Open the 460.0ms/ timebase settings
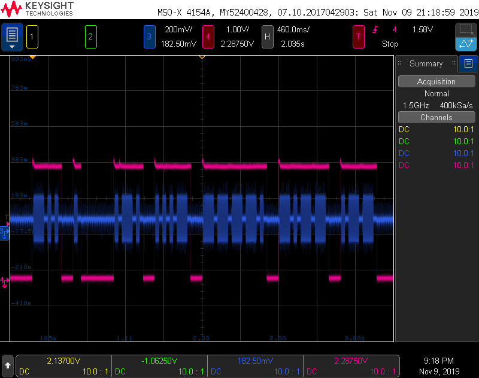This screenshot has height=378, width=479. pos(293,29)
